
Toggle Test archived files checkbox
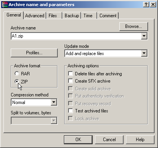[70, 111]
